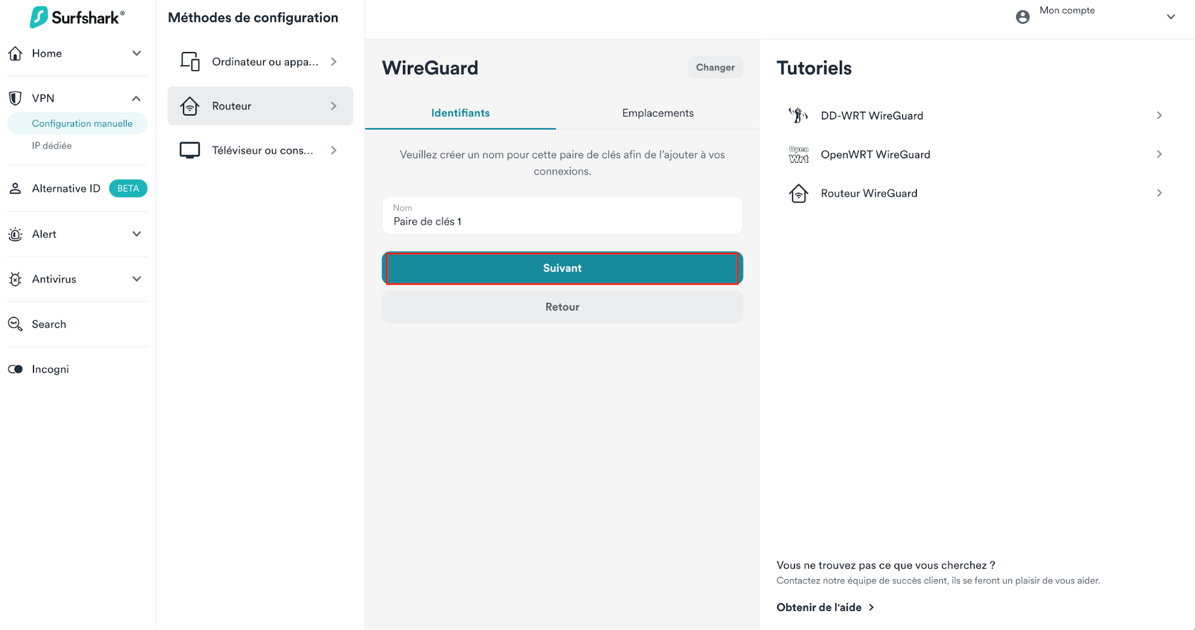The image size is (1195, 630).
Task: Click the WireGuard heading
Action: click(430, 68)
